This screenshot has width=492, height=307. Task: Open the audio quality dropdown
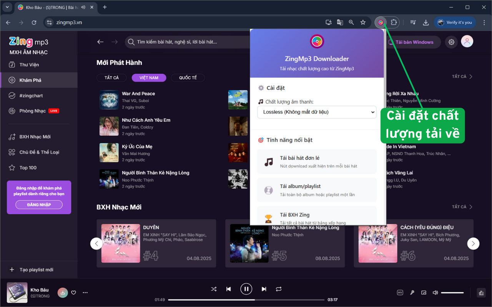pos(317,112)
